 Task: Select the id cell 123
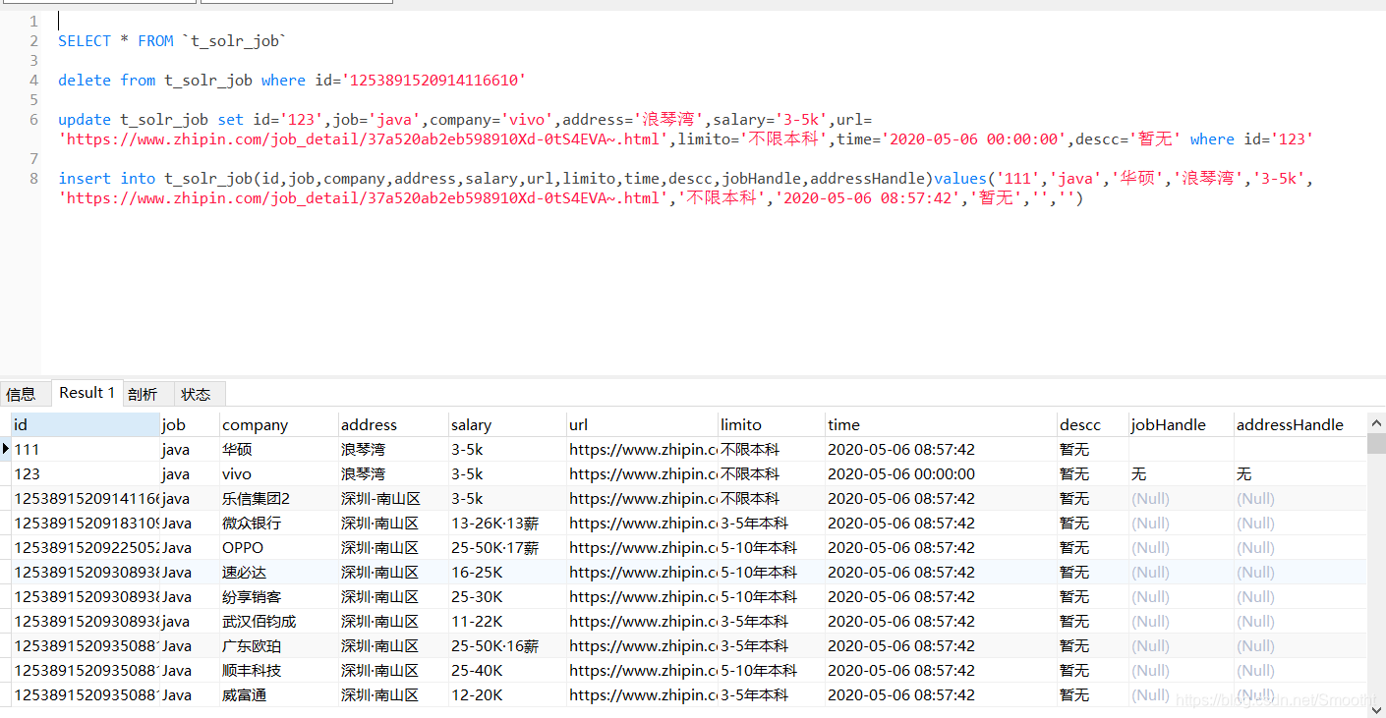pos(86,473)
